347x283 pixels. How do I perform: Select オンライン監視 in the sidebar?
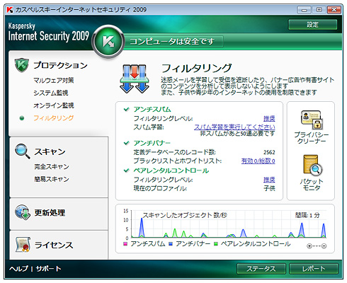pyautogui.click(x=54, y=105)
